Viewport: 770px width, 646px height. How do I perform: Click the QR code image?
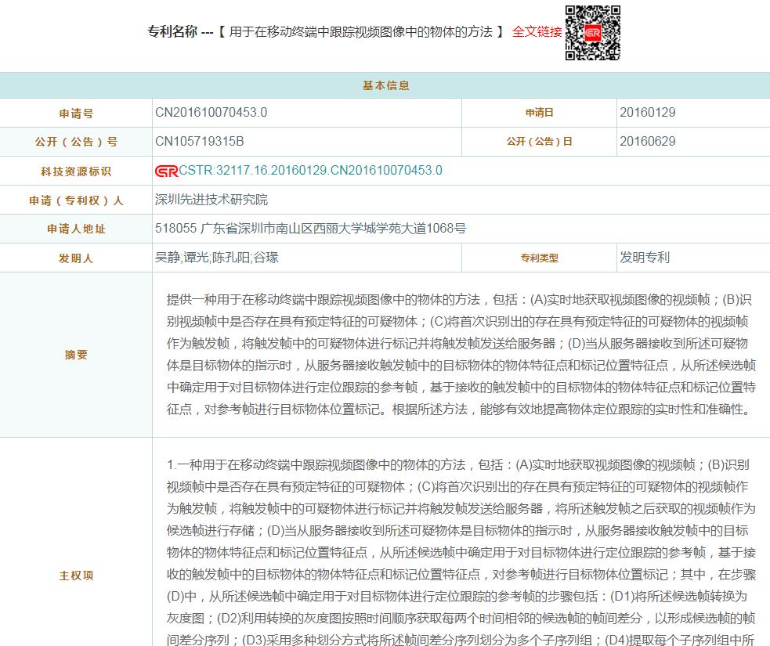pos(593,33)
